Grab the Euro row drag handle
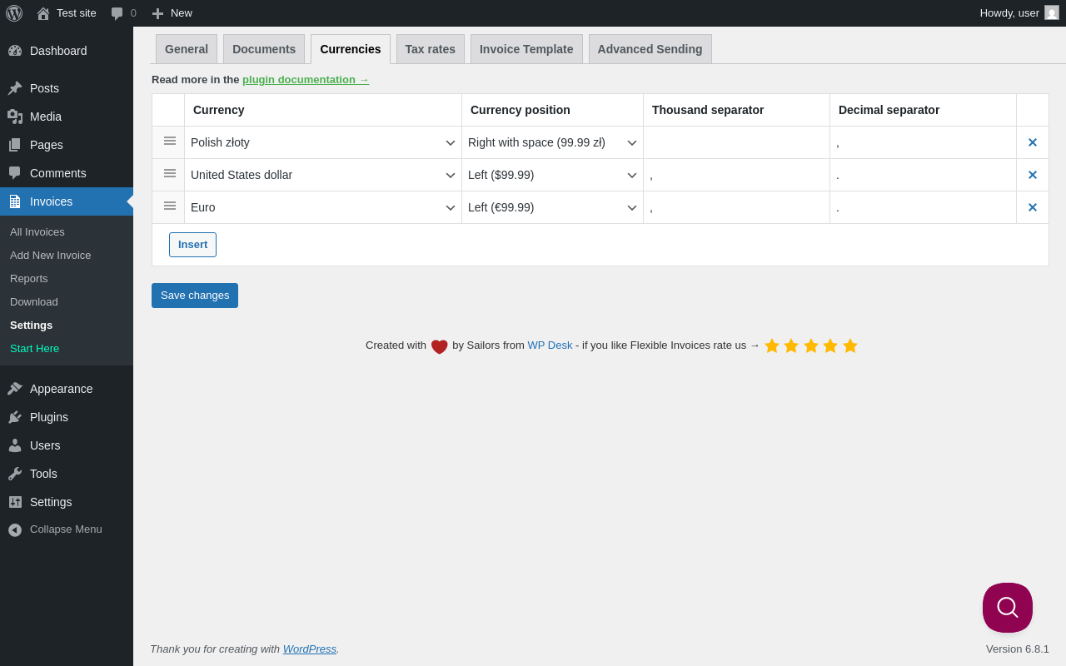 [170, 206]
